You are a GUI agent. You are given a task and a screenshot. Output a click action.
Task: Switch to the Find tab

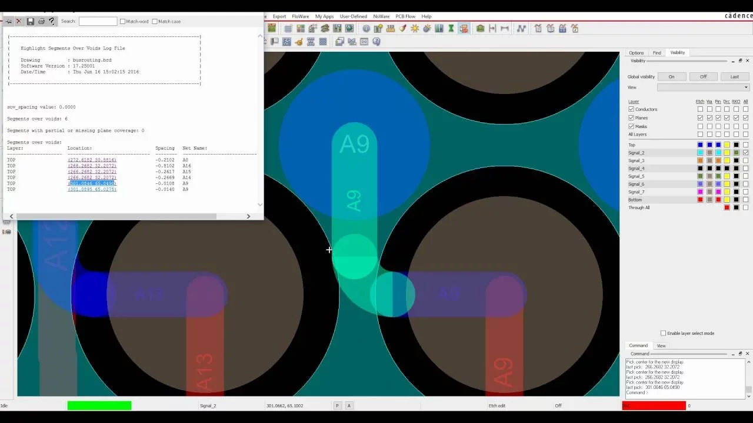point(657,53)
